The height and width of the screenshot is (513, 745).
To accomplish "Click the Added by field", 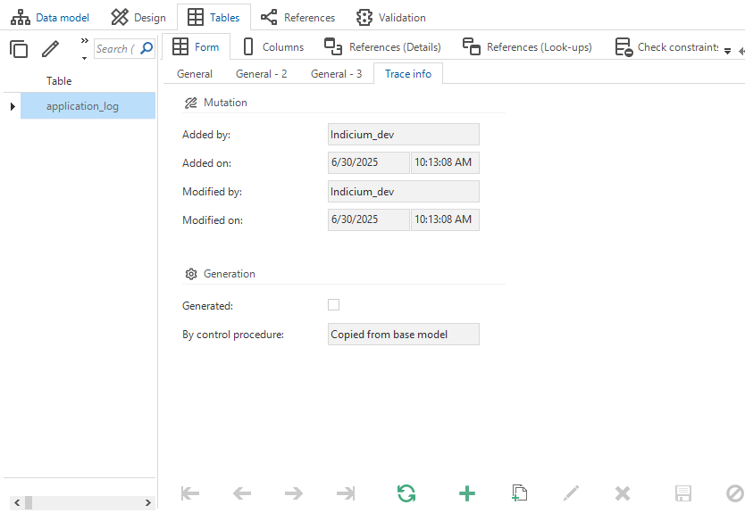I will (404, 135).
